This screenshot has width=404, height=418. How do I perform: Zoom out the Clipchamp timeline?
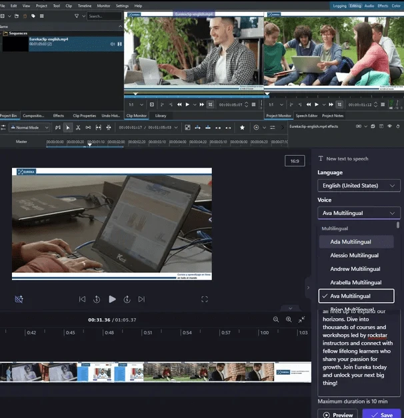[x=276, y=319]
